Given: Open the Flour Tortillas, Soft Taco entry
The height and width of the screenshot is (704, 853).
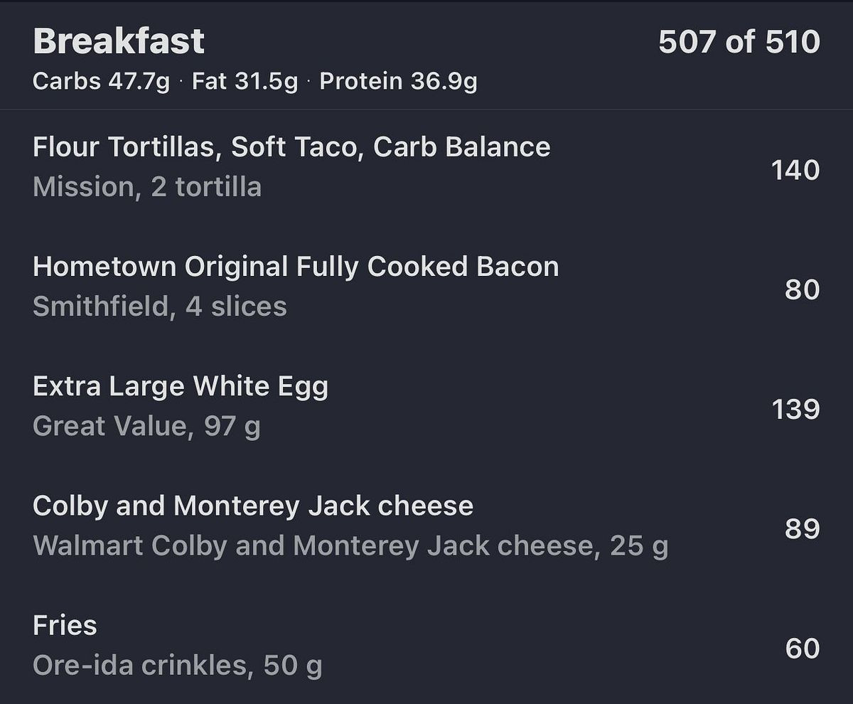Looking at the screenshot, I should coord(291,147).
